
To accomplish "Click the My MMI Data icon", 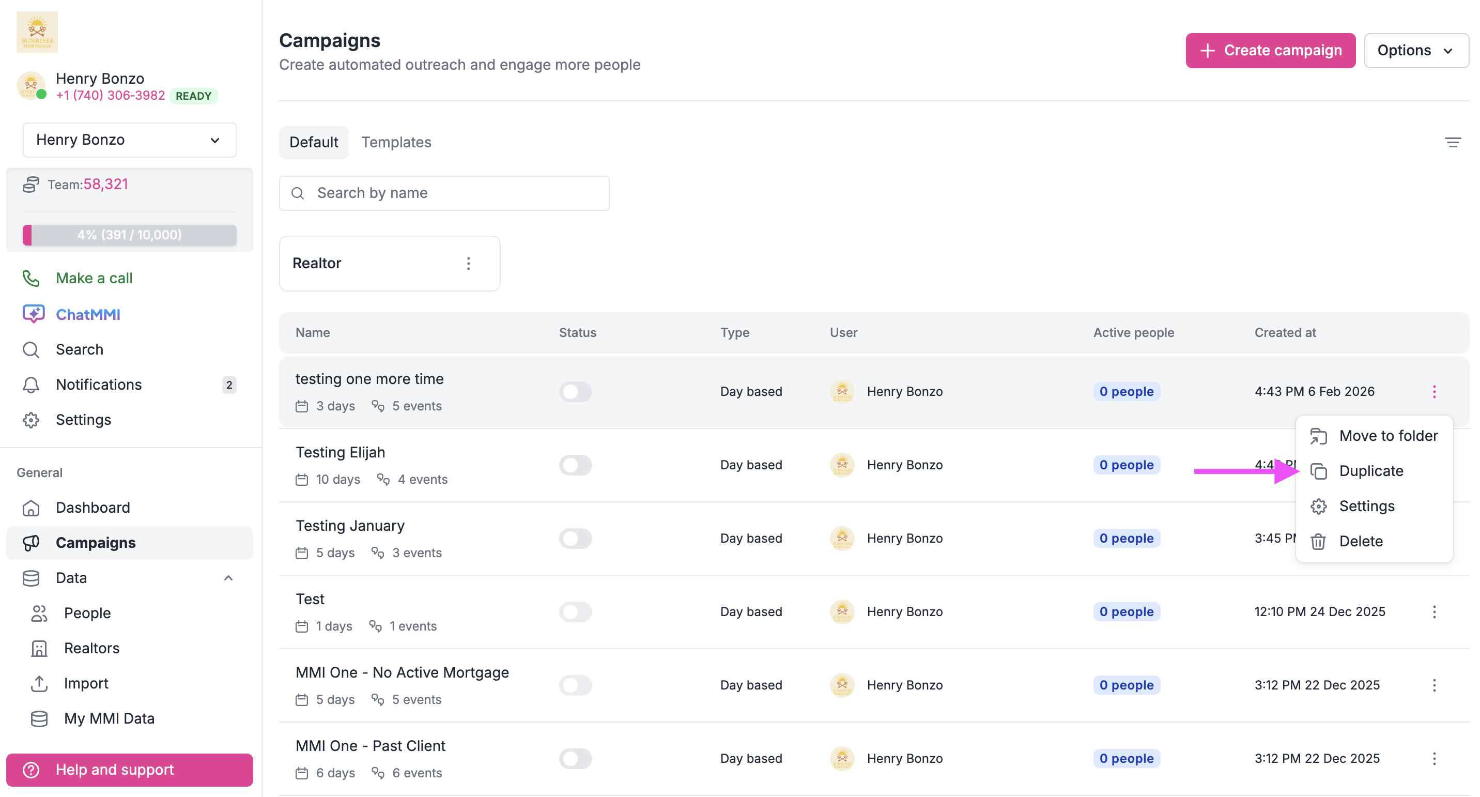I will 39,718.
